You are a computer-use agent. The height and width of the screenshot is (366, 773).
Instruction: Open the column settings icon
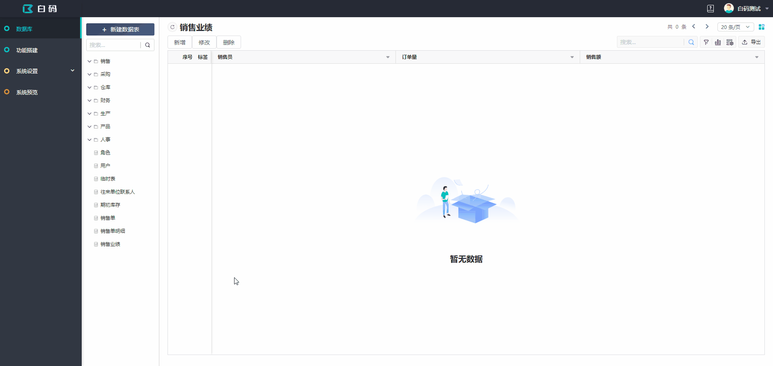point(730,42)
